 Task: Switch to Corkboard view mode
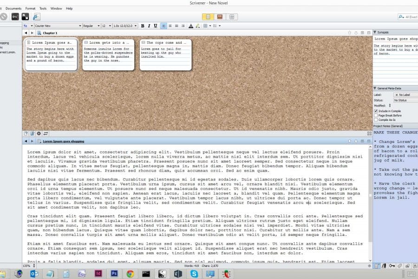220,17
